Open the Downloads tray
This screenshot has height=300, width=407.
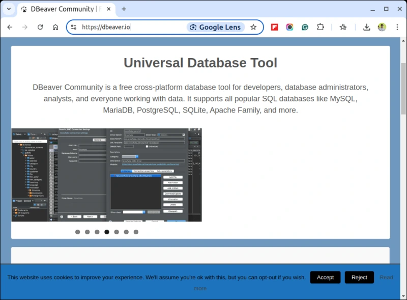pos(366,27)
